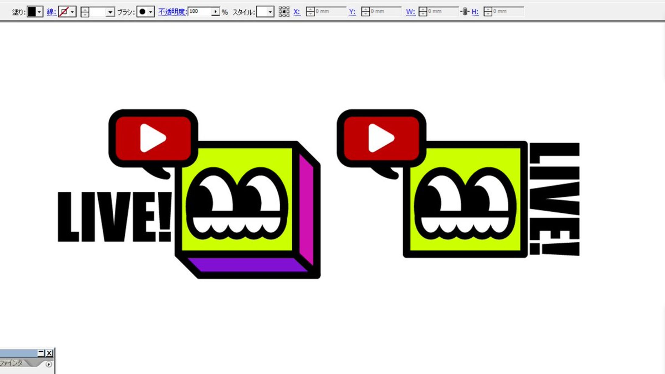The width and height of the screenshot is (665, 374).
Task: Open the Pathfinder panel options menu button
Action: pos(49,364)
